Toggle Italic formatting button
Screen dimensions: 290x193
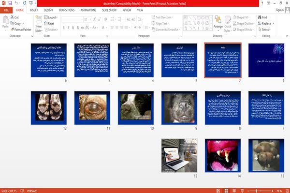point(68,28)
